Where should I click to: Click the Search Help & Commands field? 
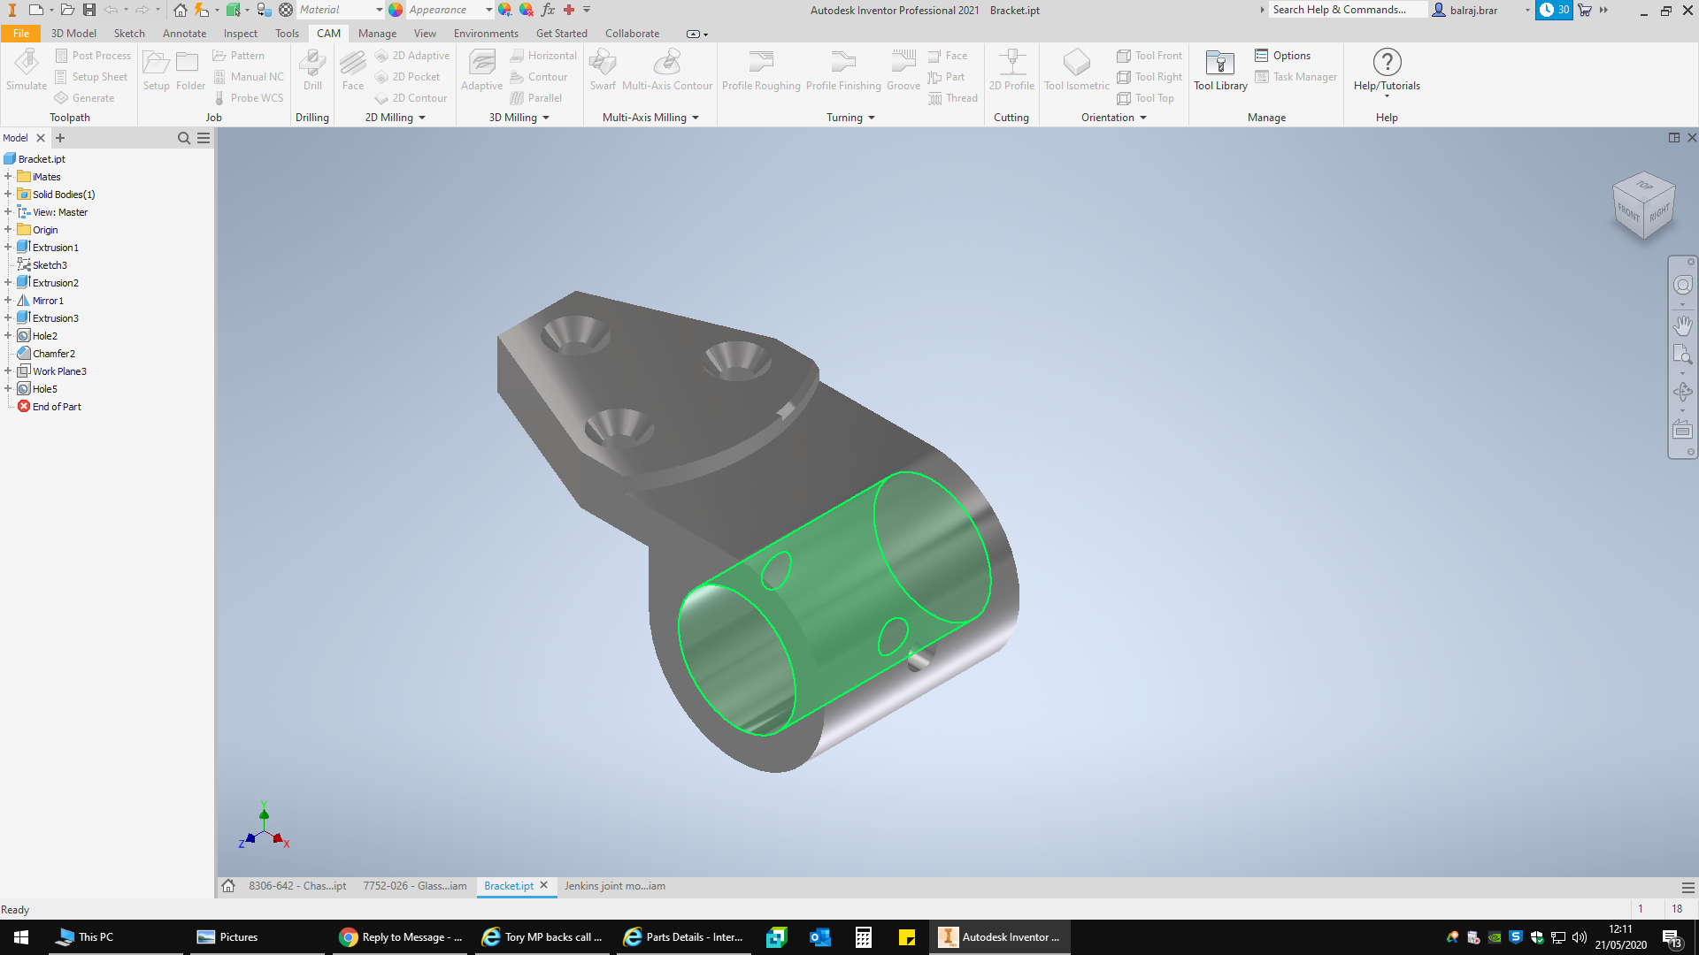click(x=1347, y=10)
